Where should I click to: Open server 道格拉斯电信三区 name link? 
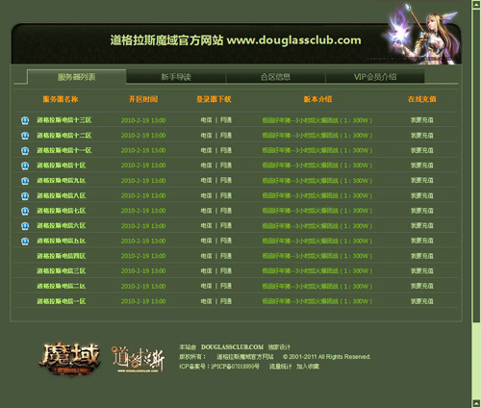[61, 271]
